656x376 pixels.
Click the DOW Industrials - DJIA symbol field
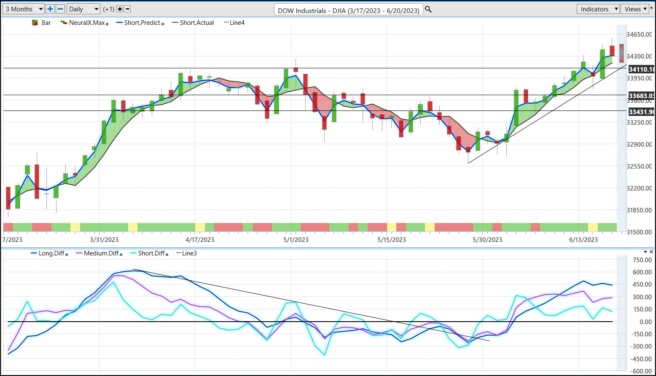coord(348,10)
